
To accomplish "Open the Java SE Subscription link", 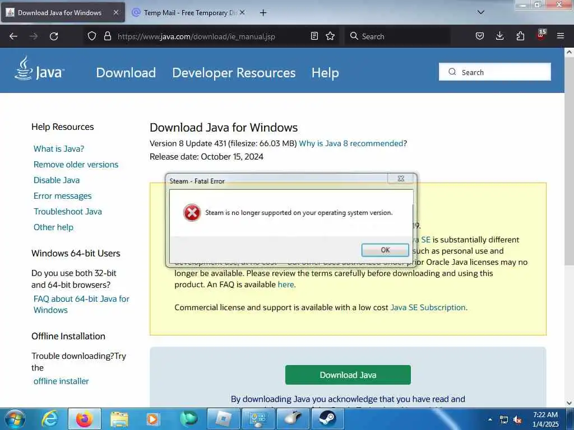I will tap(428, 307).
